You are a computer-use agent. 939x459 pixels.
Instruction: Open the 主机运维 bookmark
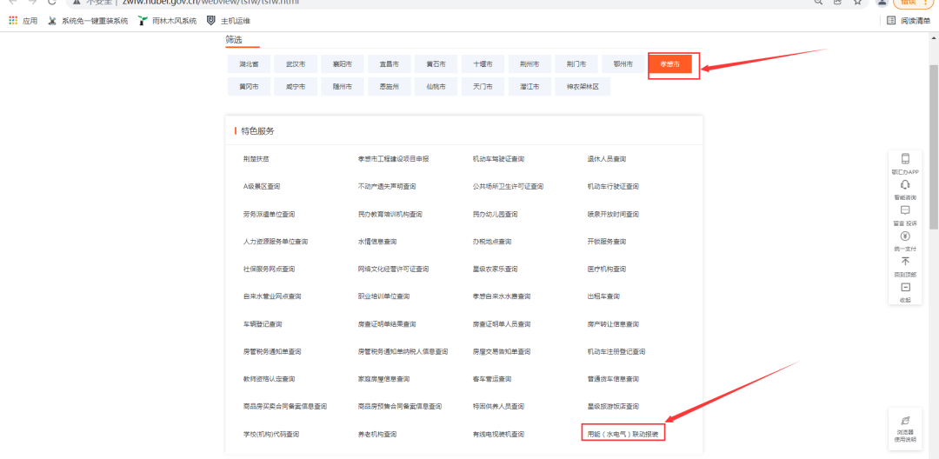tap(230, 20)
